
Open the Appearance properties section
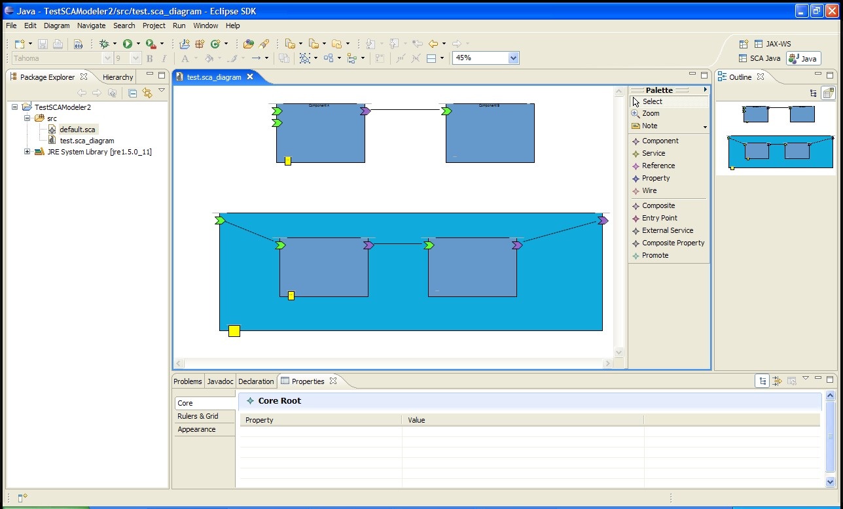204,429
